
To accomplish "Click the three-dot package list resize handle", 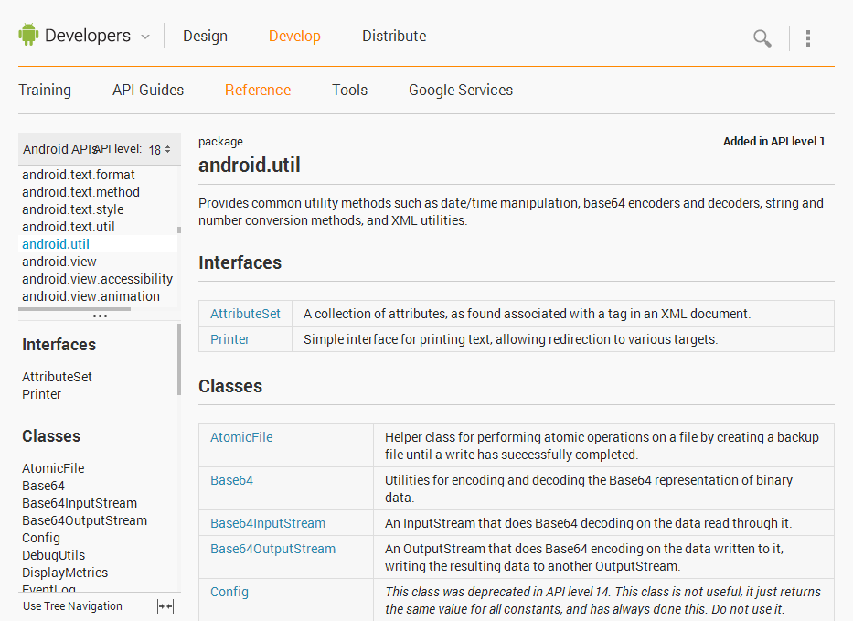I will point(100,316).
